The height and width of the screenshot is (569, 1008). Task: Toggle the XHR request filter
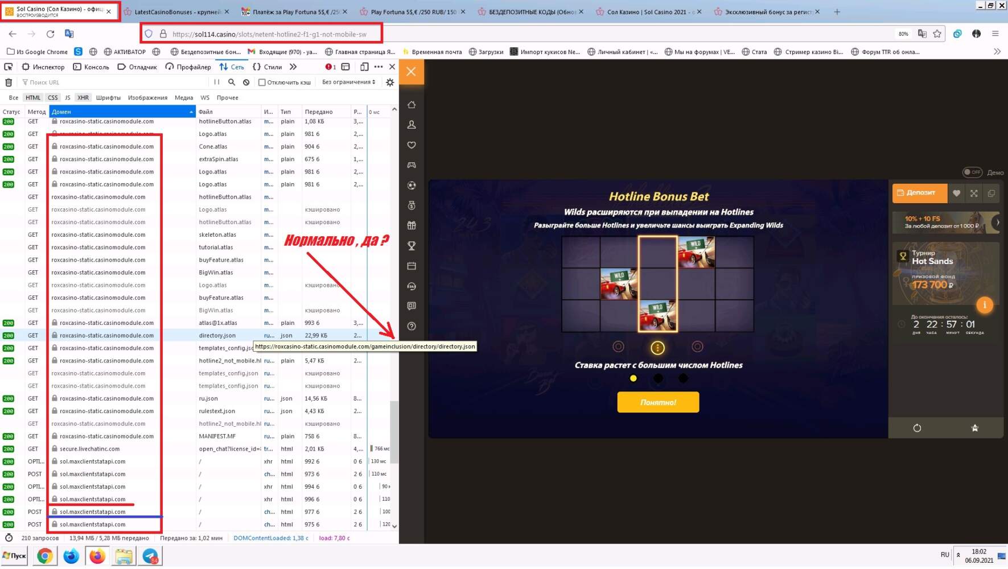tap(83, 98)
